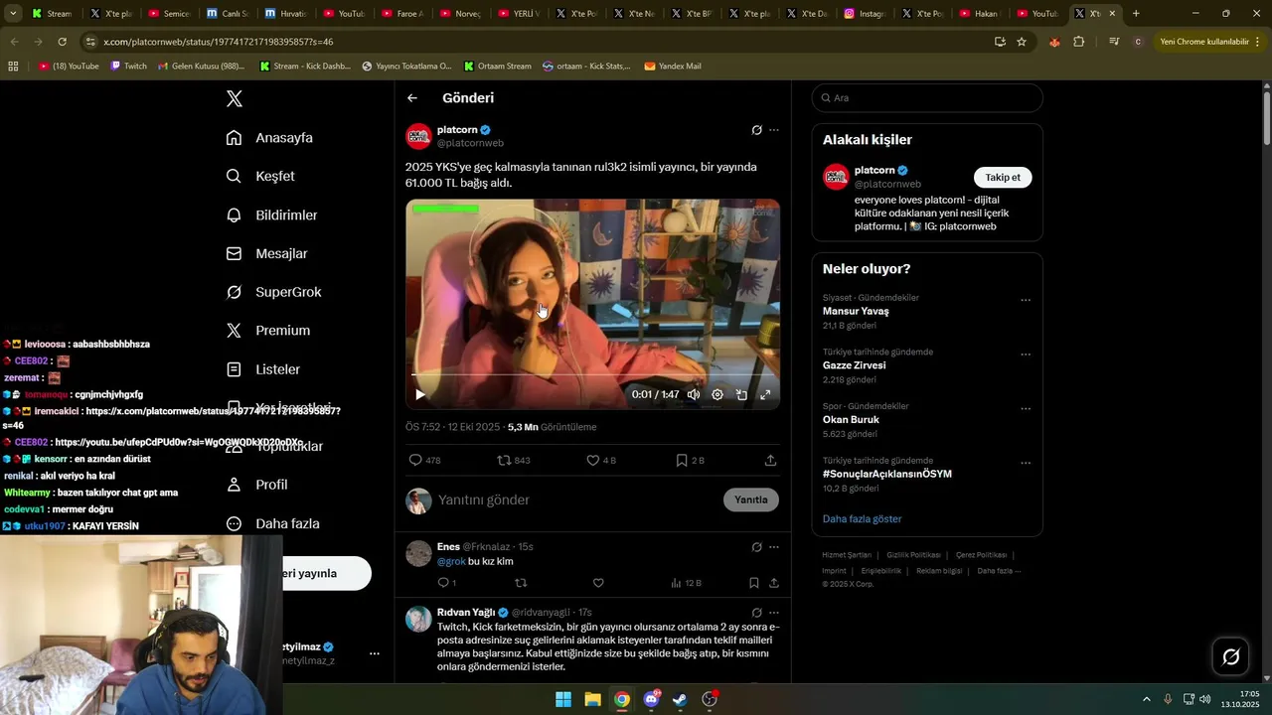Open the Mansur Yavaş trend

[x=856, y=311]
